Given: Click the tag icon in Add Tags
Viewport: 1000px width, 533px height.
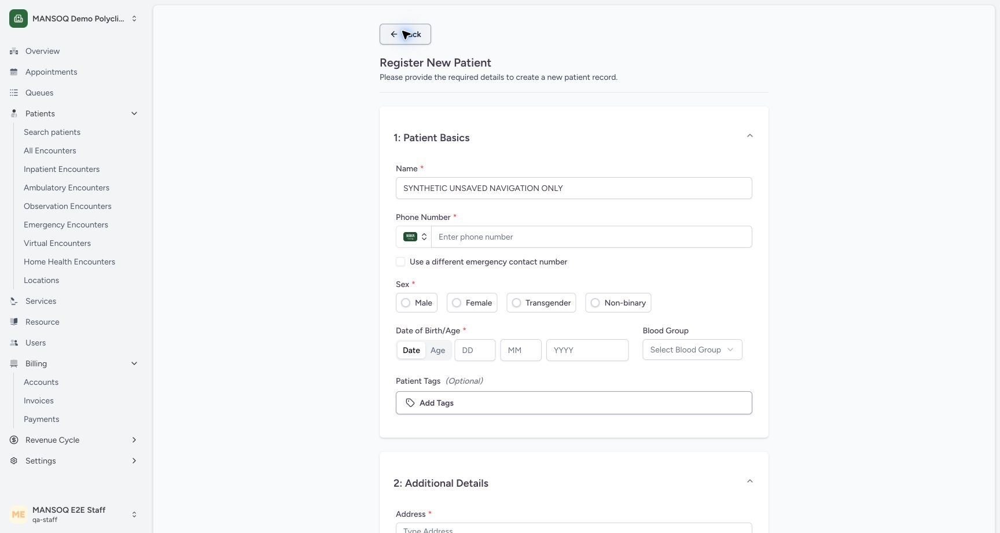Looking at the screenshot, I should (410, 403).
